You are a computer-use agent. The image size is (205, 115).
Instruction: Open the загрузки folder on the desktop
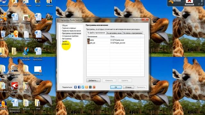(x=26, y=70)
